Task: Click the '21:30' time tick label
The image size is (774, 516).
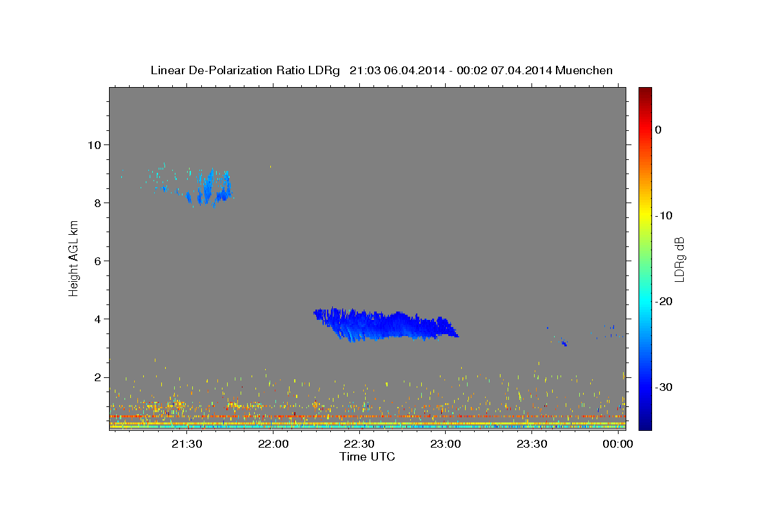Action: pyautogui.click(x=187, y=444)
